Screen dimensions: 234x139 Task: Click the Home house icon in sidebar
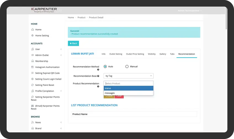33,30
